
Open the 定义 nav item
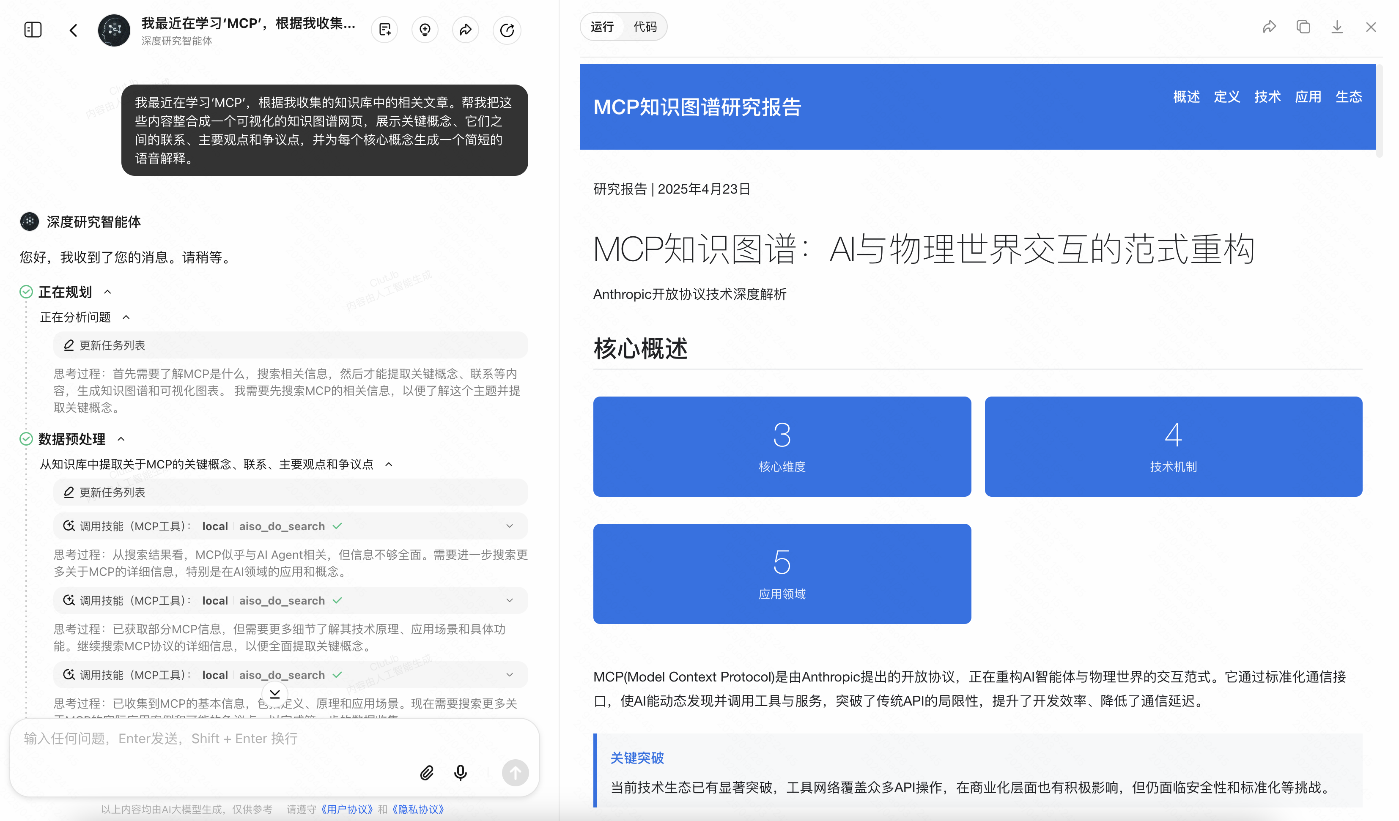[1227, 96]
